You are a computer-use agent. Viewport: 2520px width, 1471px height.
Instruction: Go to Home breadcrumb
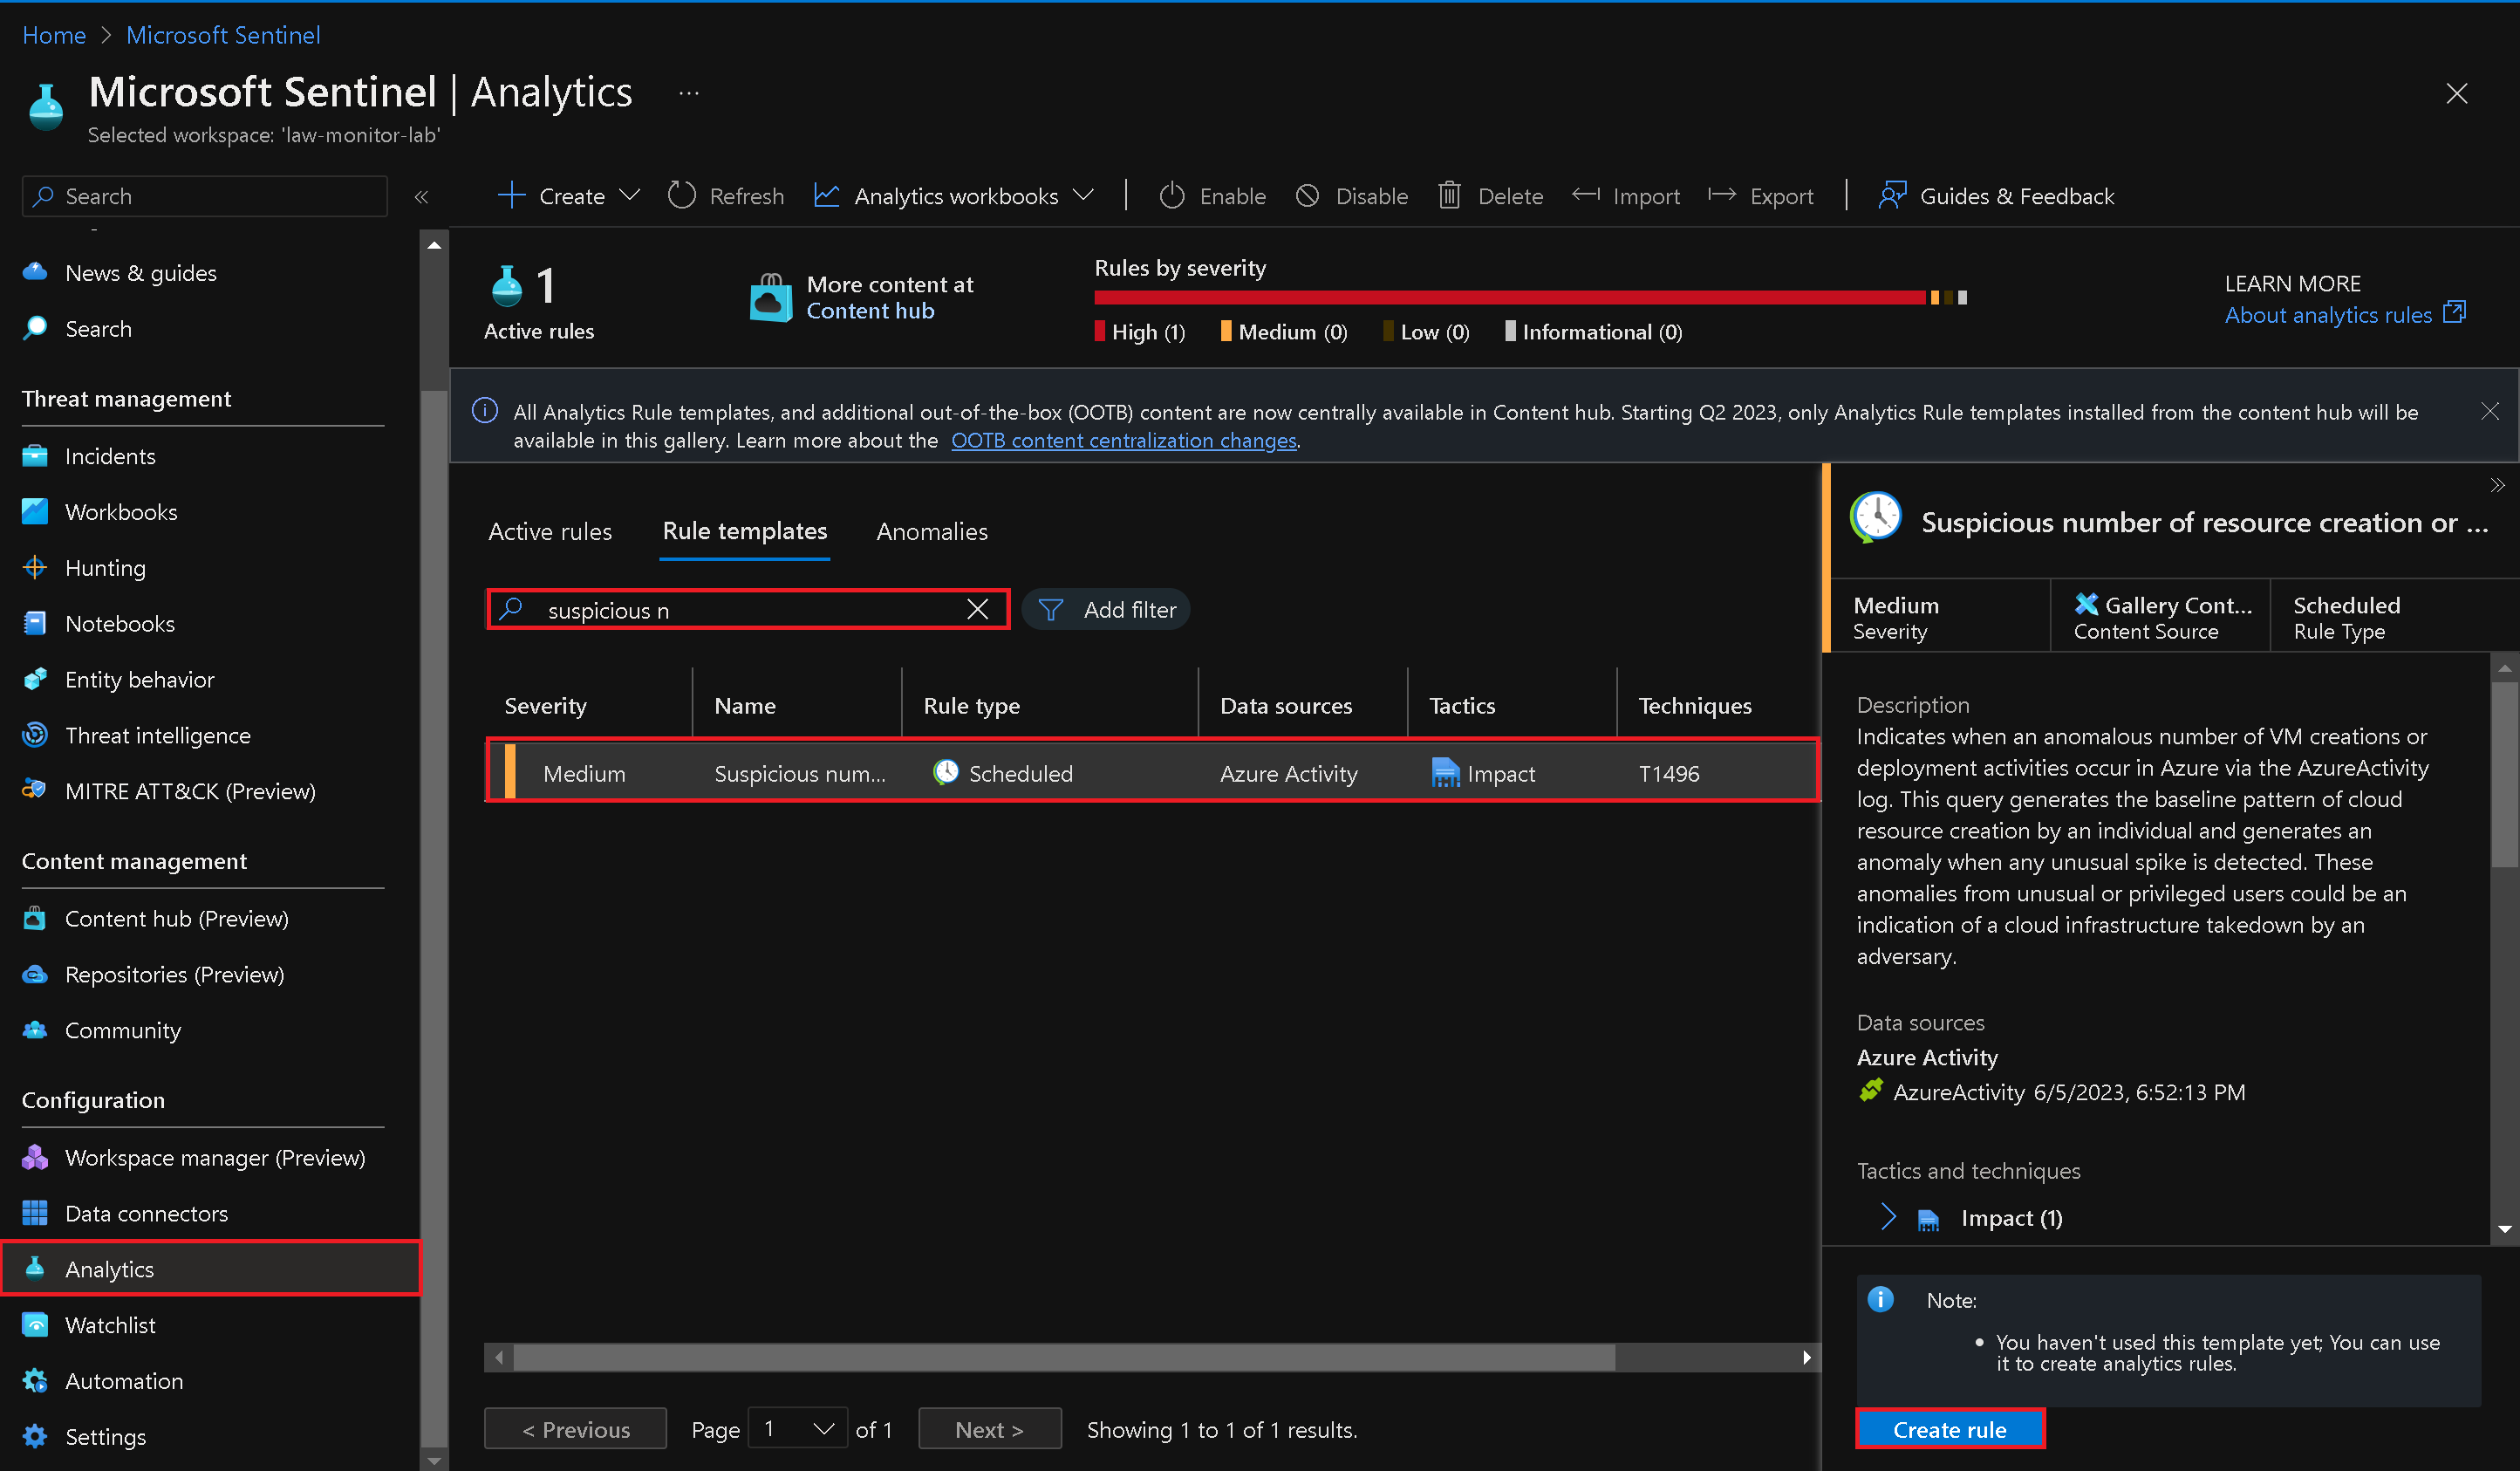(x=54, y=35)
